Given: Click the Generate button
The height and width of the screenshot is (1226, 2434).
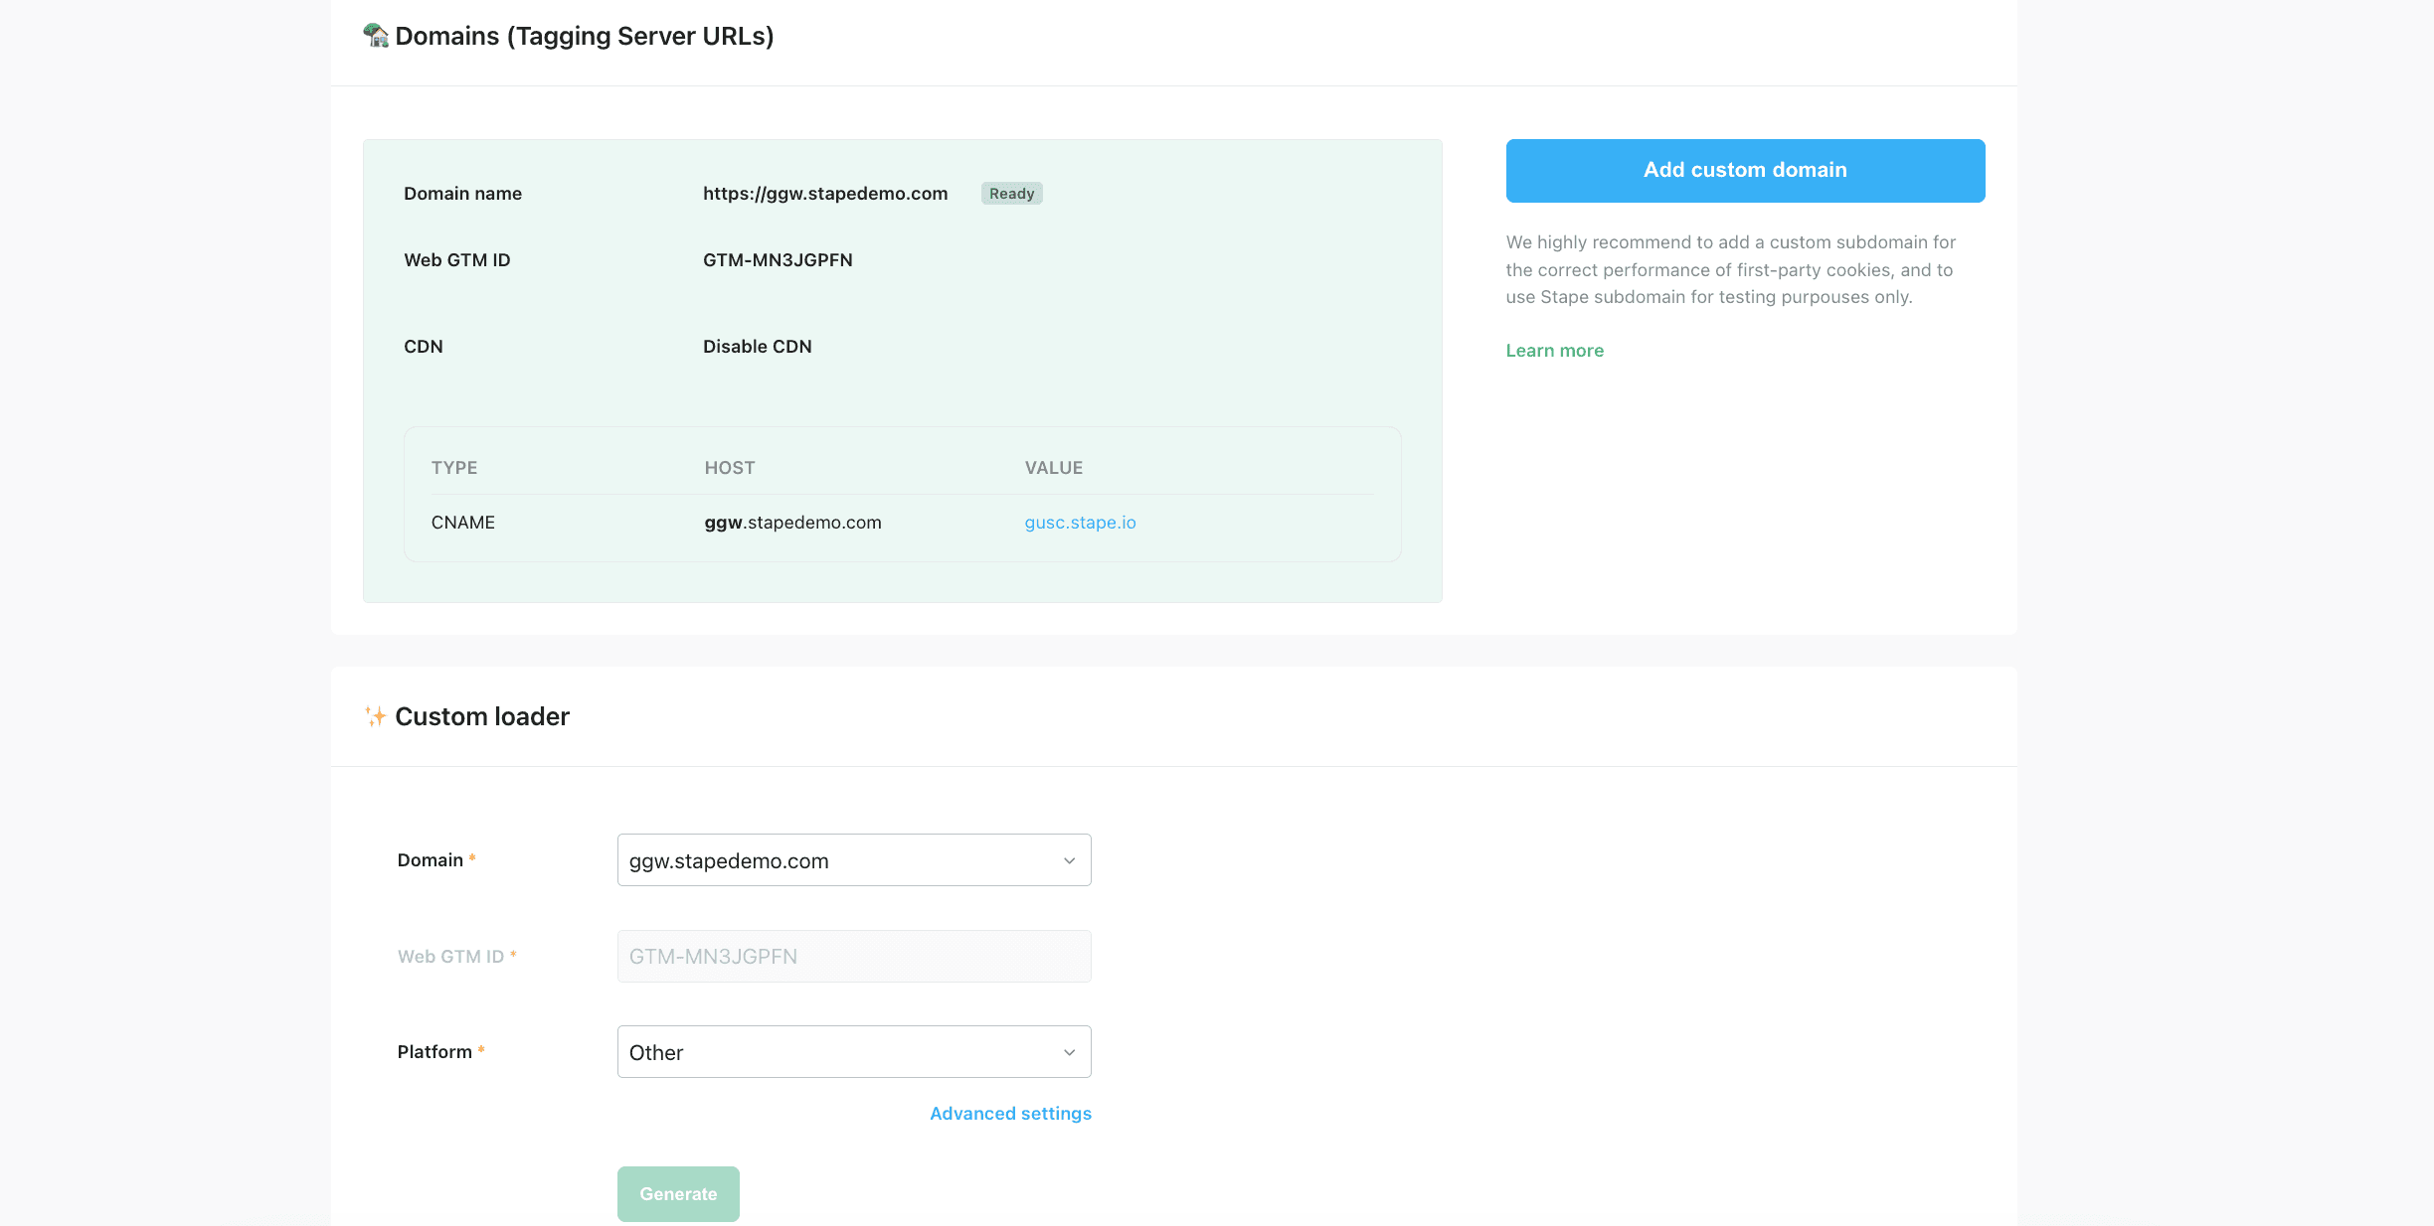Looking at the screenshot, I should click(x=678, y=1193).
